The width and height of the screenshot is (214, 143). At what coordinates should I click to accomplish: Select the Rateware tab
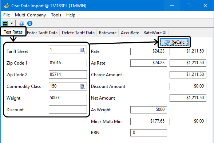point(108,33)
